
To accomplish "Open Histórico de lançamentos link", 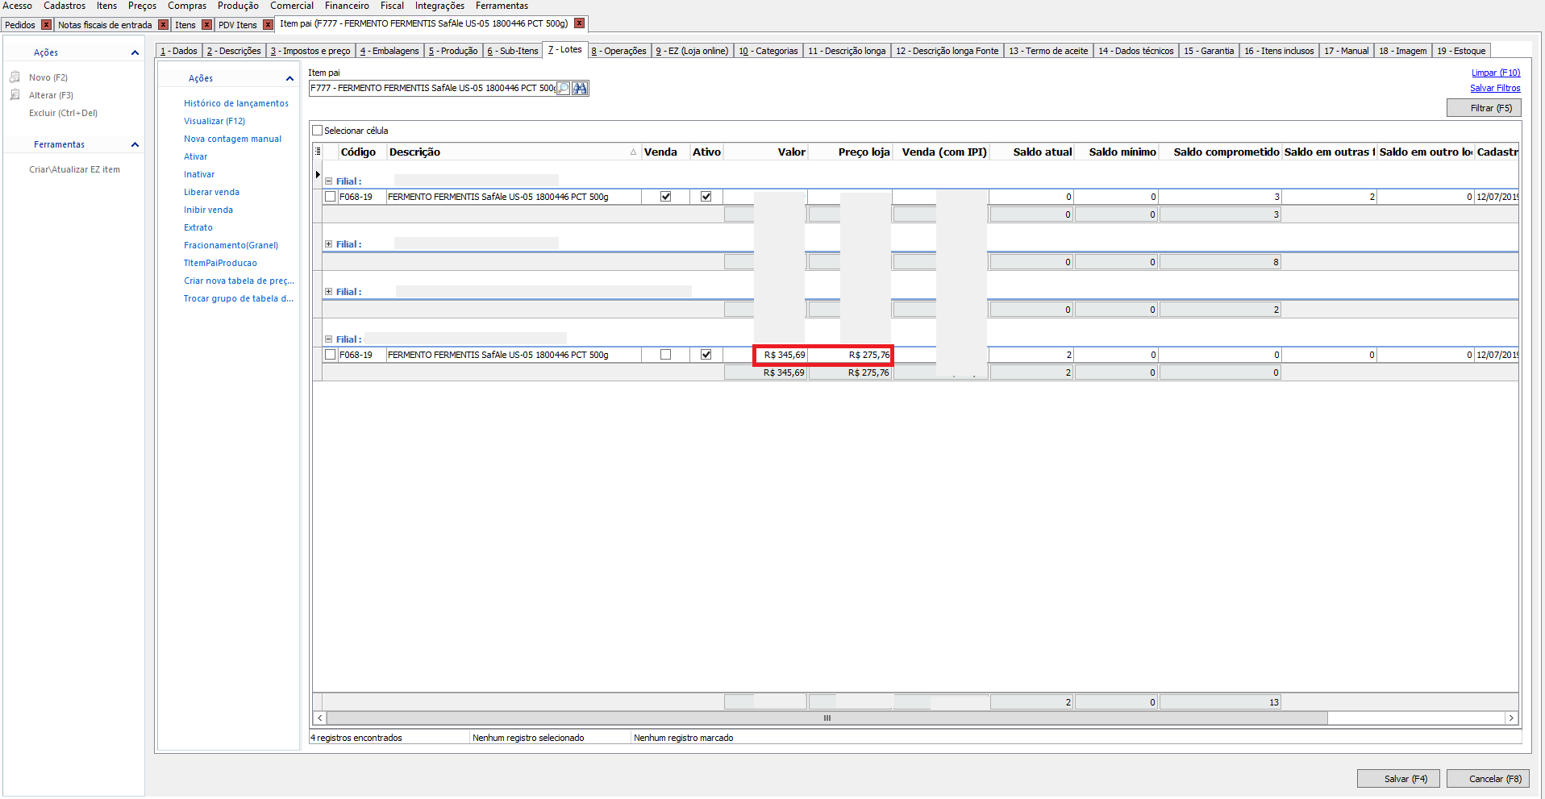I will pyautogui.click(x=236, y=103).
